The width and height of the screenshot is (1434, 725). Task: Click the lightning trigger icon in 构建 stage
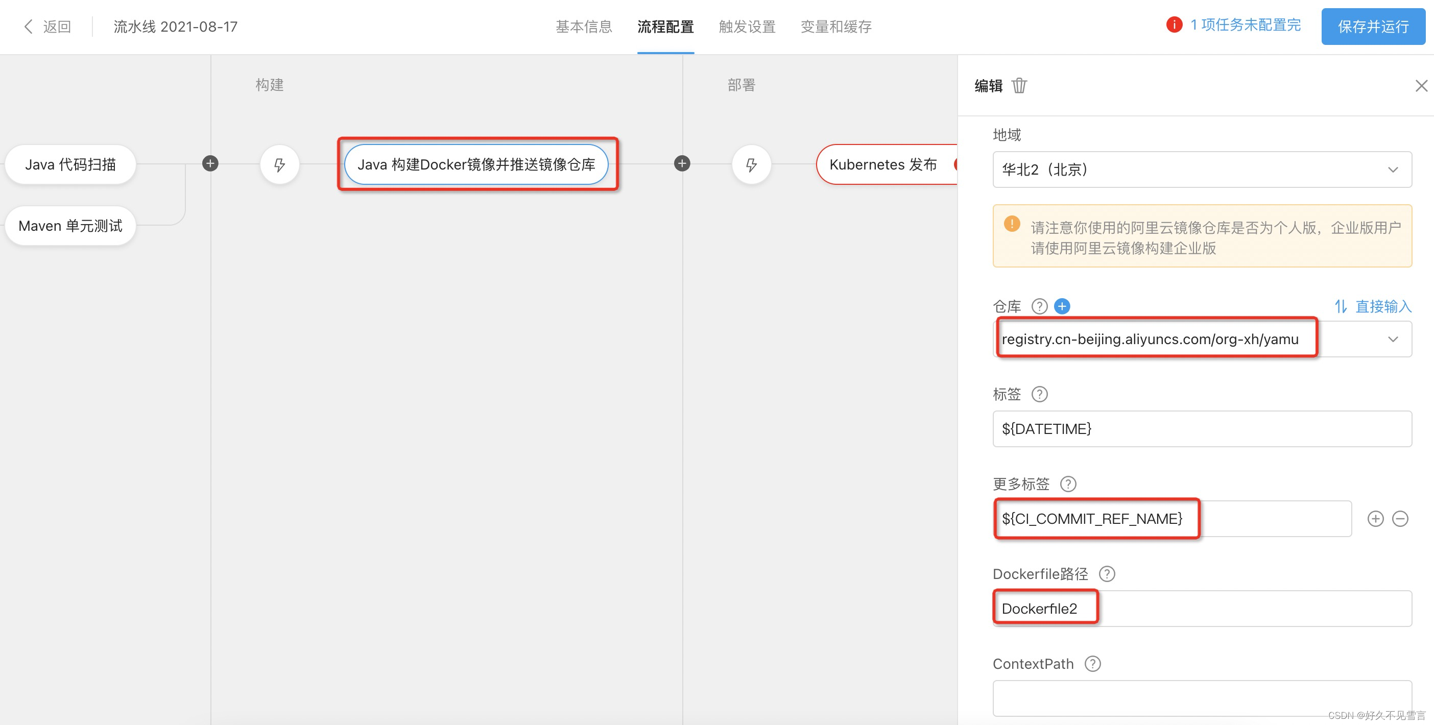(x=279, y=164)
